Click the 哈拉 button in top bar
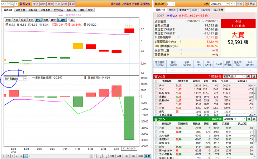This screenshot has height=159, width=258. pos(64,4)
